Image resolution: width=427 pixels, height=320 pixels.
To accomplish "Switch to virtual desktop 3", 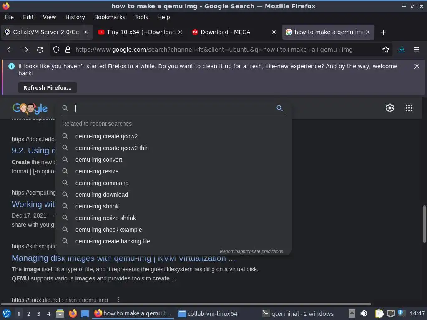I will 39,314.
